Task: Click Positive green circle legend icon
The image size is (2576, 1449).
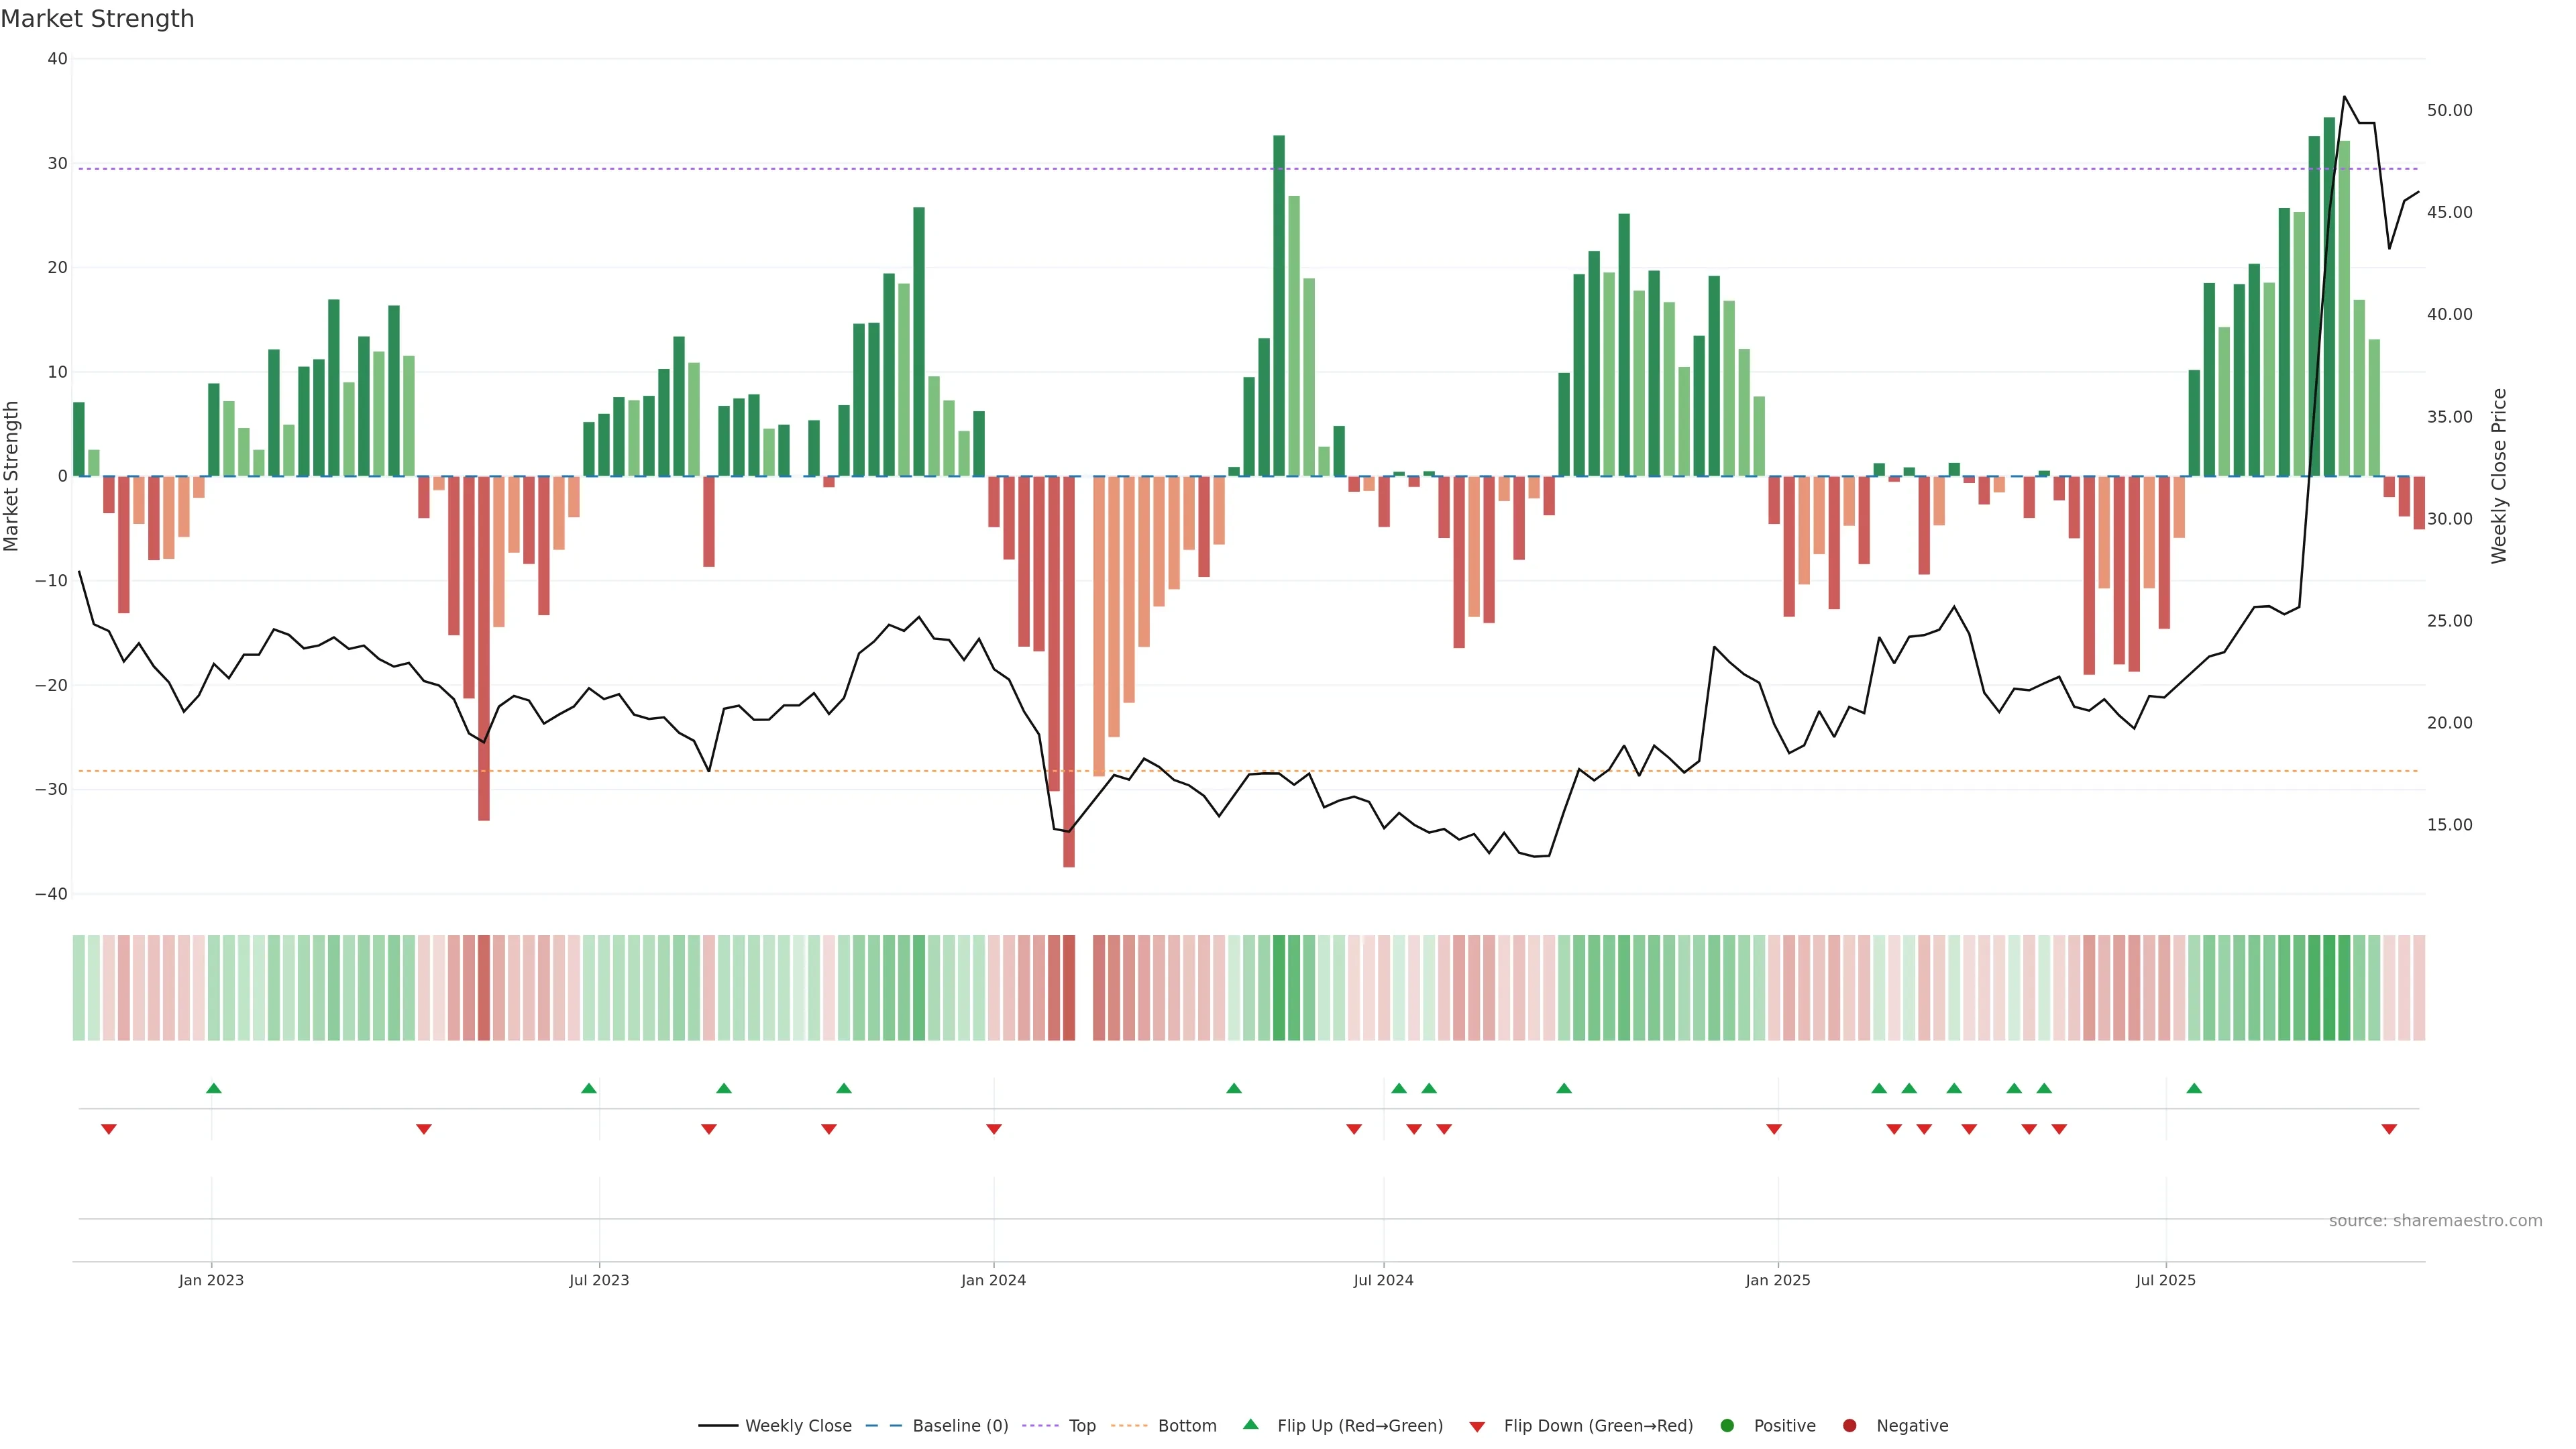Action: [1727, 1426]
